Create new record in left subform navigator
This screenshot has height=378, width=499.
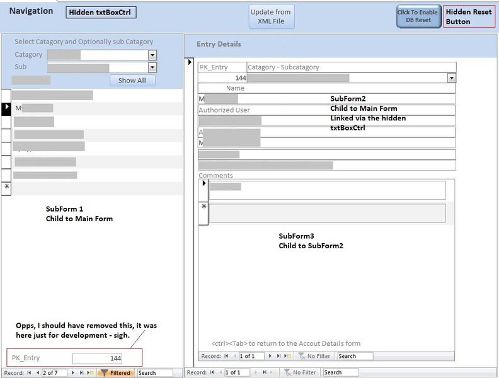pos(91,373)
